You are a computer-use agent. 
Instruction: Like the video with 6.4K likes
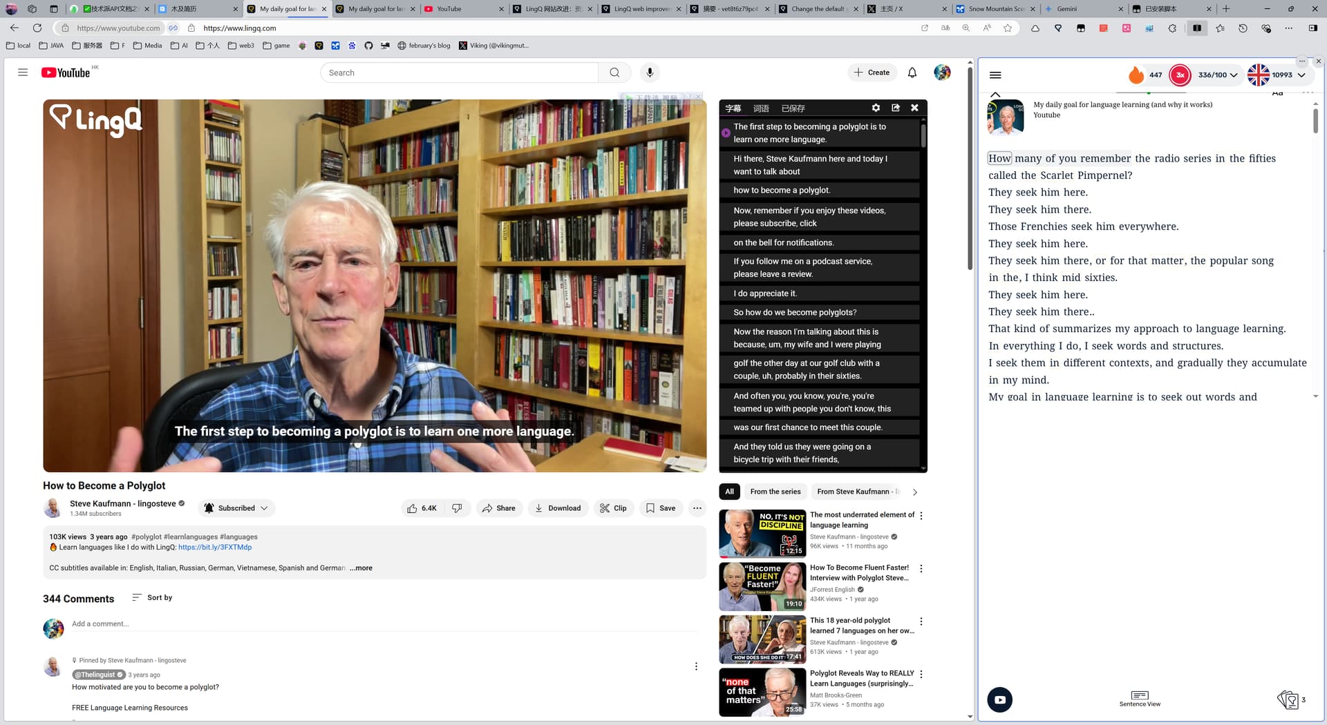click(422, 508)
